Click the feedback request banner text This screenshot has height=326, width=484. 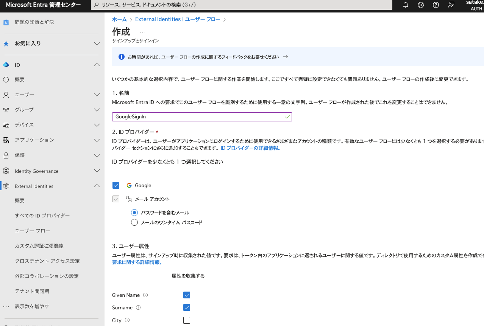point(203,57)
